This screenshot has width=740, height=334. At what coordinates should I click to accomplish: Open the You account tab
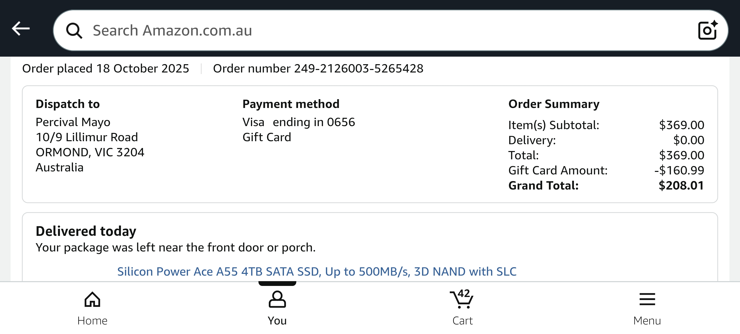(277, 308)
